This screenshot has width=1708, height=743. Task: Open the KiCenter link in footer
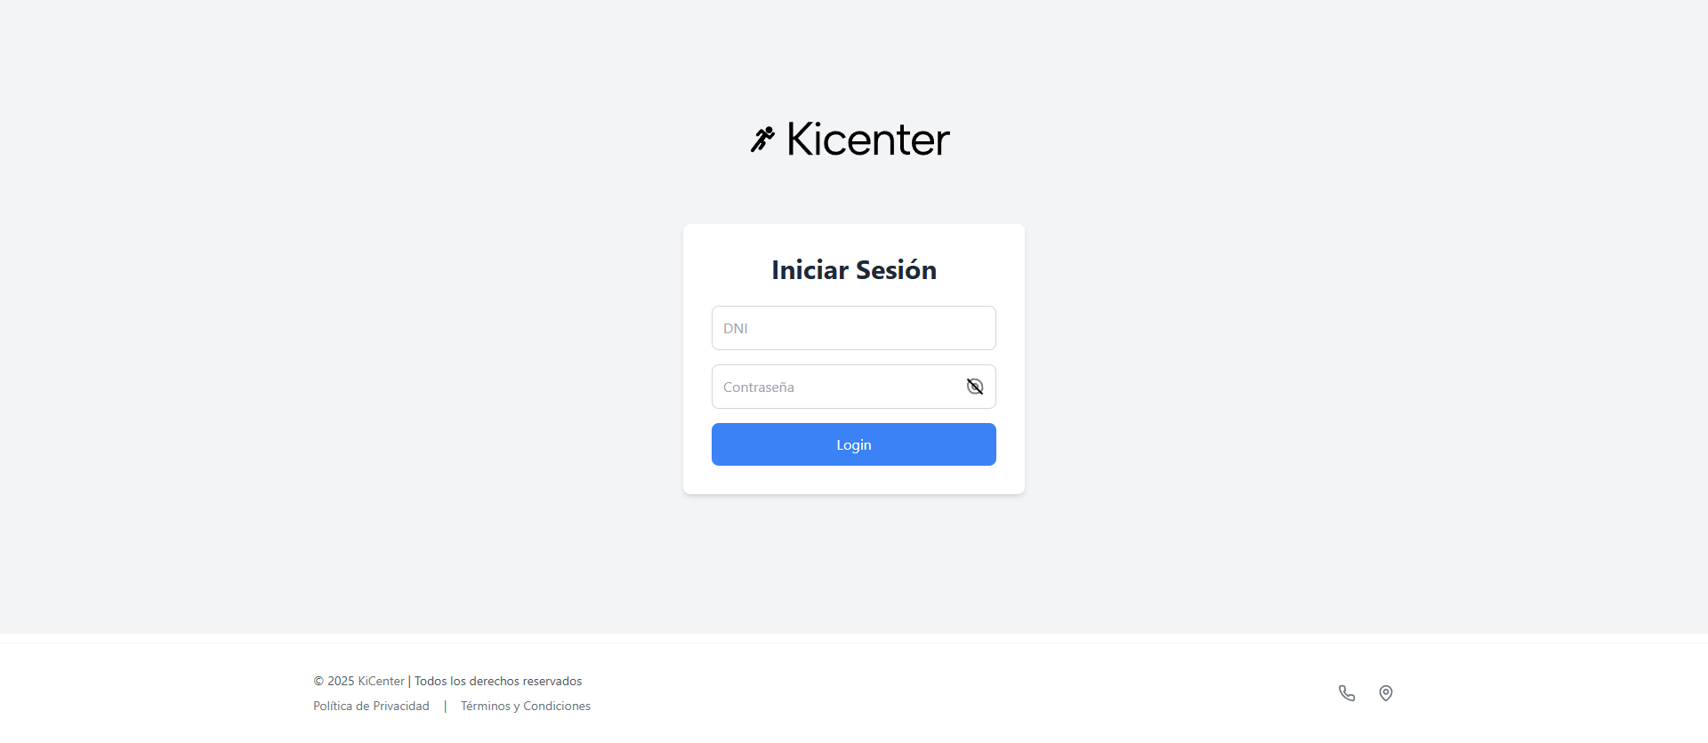coord(381,681)
